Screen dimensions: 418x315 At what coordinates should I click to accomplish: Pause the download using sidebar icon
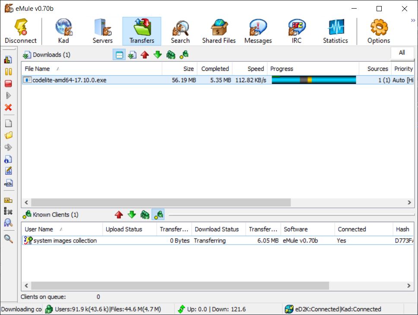(8, 72)
